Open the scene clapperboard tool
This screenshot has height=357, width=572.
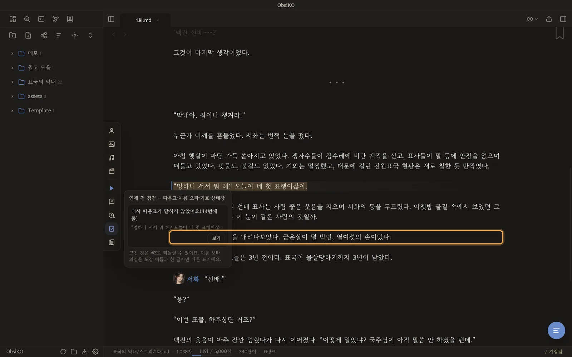click(x=112, y=171)
